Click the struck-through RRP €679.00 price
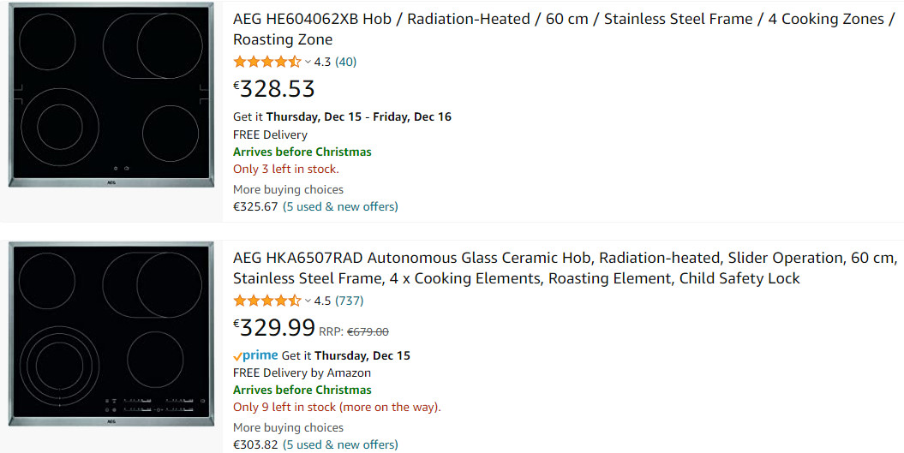This screenshot has width=904, height=453. [368, 331]
